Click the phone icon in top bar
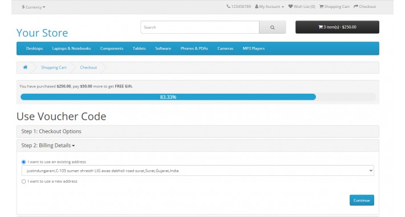 click(x=228, y=6)
